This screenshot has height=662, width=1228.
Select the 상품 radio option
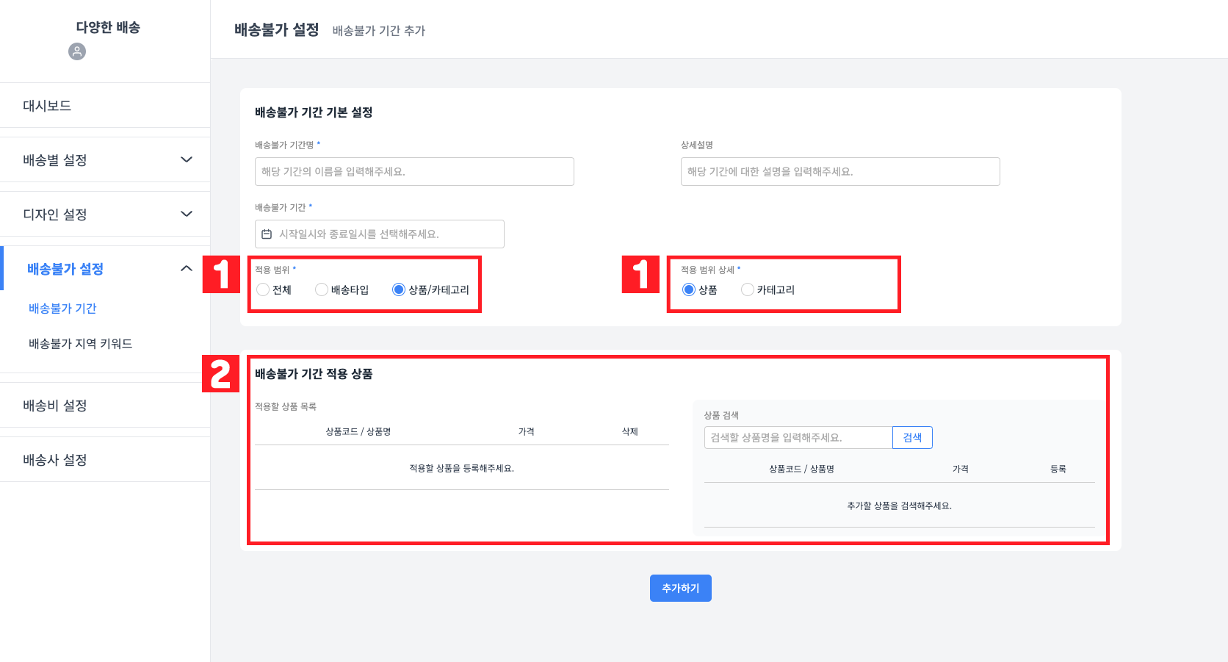(688, 289)
